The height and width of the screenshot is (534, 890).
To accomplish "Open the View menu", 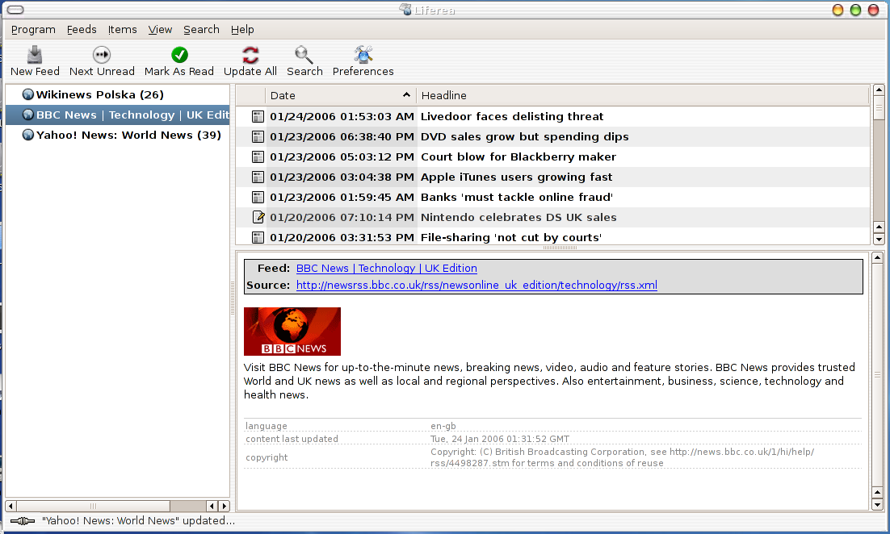I will tap(160, 30).
